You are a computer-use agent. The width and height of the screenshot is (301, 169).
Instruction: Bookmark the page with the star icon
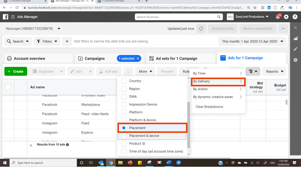[255, 8]
